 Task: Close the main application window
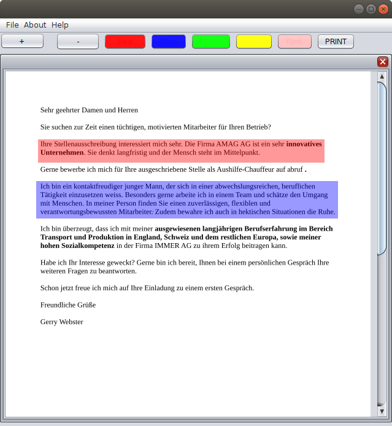click(x=383, y=9)
